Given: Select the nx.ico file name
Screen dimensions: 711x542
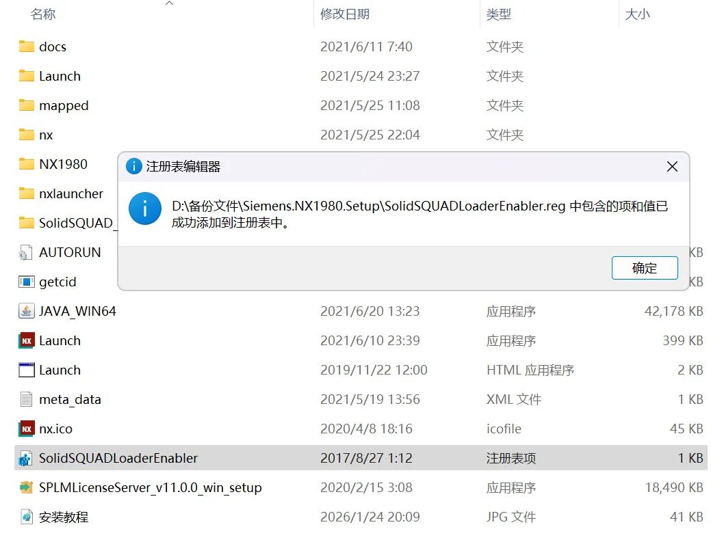Looking at the screenshot, I should (56, 429).
